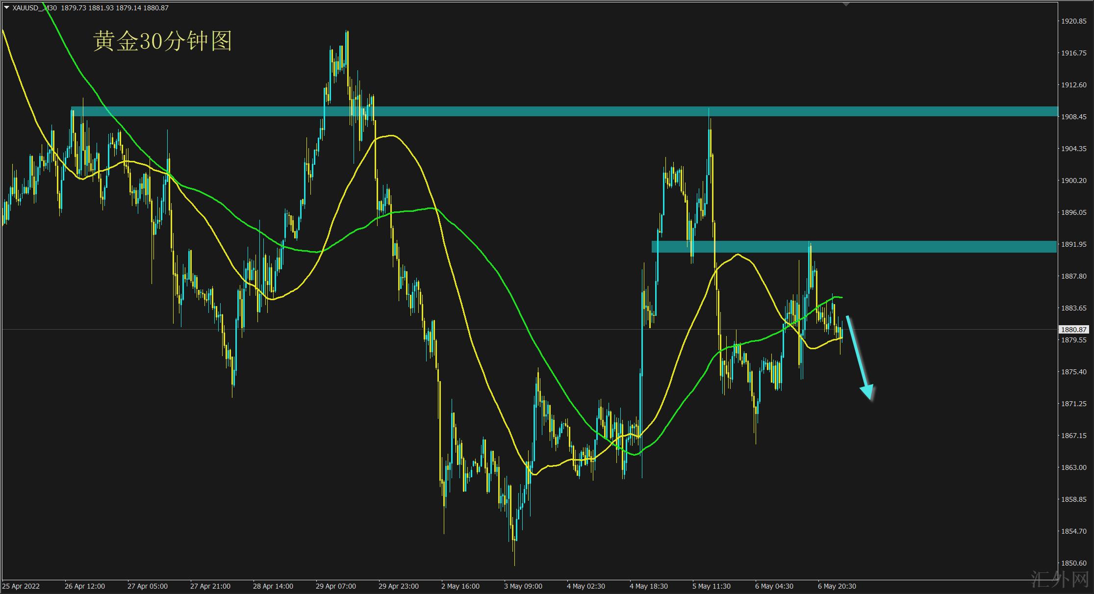
Task: Click the 29 Apr 07:00 time label
Action: (336, 586)
